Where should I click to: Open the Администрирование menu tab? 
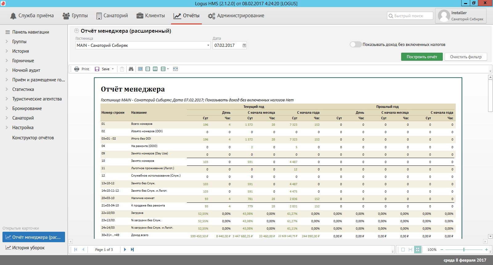tap(236, 16)
